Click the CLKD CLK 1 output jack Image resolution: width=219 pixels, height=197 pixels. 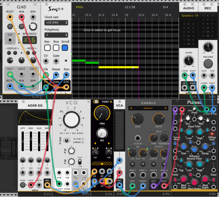point(10,74)
